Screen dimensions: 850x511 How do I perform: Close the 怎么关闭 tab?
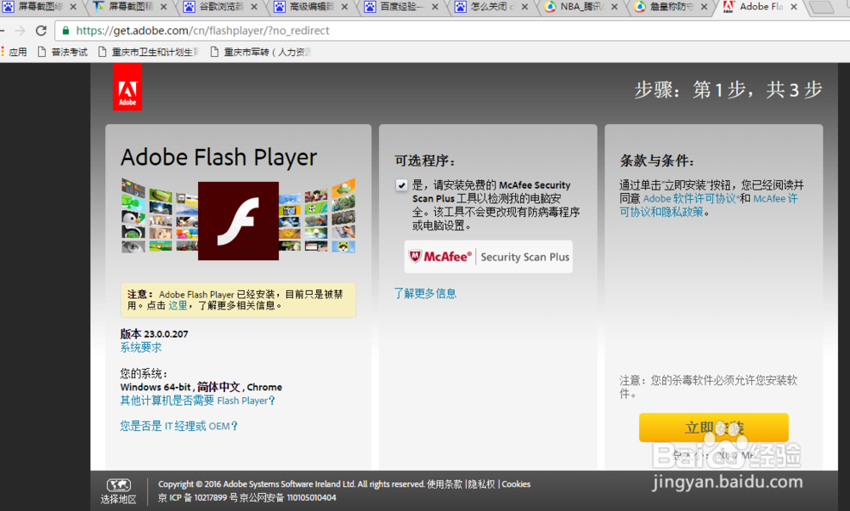[524, 7]
